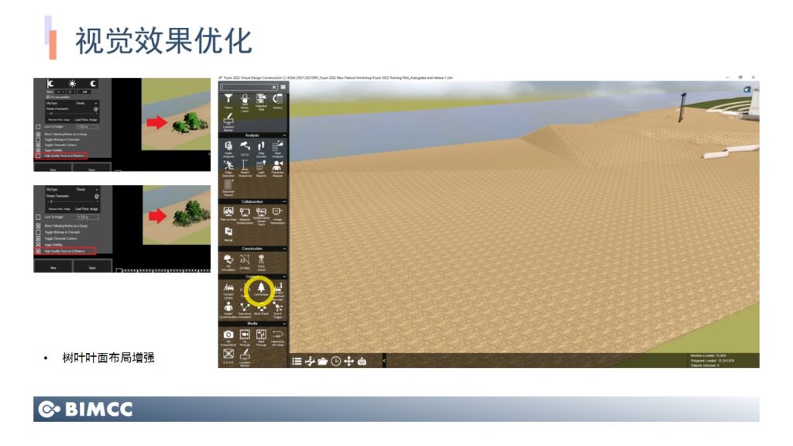This screenshot has width=793, height=446.
Task: Uncheck High Quality Trees at a Distance in lower panel
Action: tap(38, 251)
